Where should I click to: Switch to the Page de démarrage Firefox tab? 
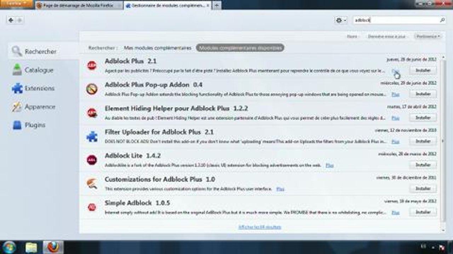click(79, 5)
